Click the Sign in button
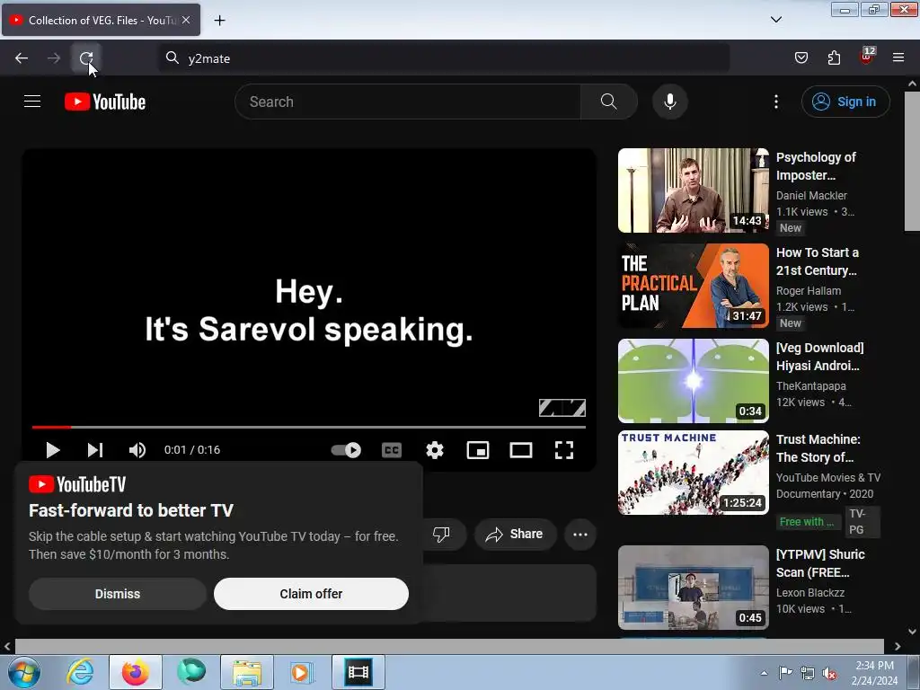Image resolution: width=920 pixels, height=690 pixels. click(845, 102)
